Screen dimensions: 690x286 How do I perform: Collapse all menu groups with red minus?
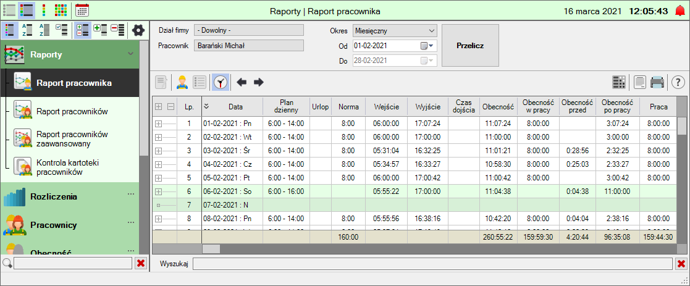tap(117, 30)
